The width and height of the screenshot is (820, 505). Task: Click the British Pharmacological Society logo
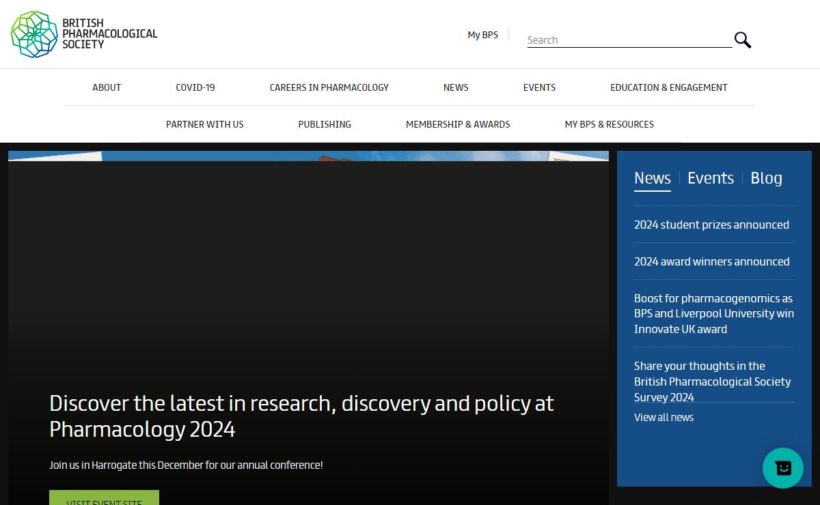83,34
